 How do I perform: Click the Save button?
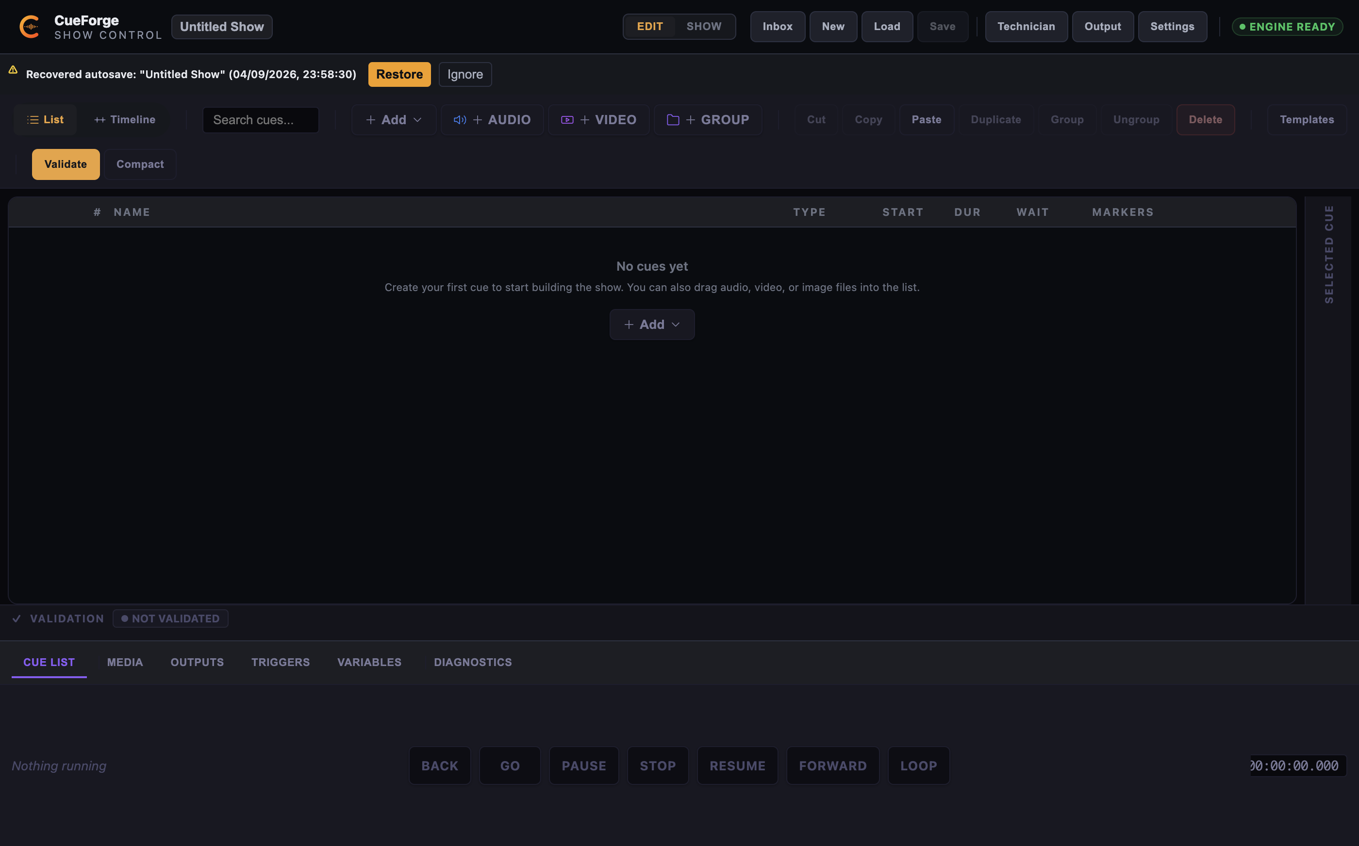coord(943,26)
